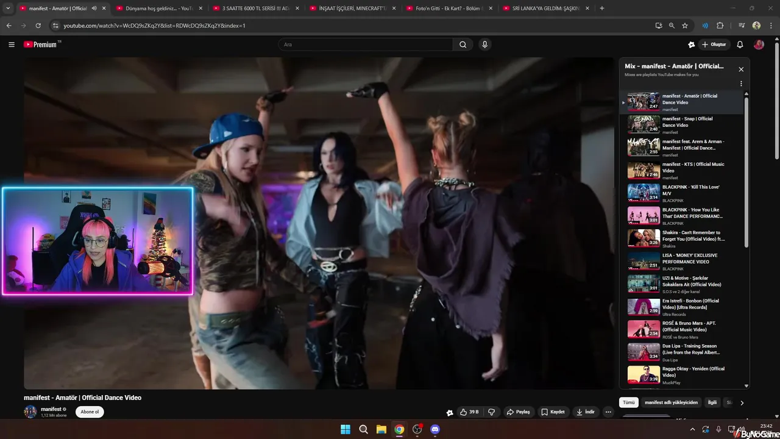Expand filter chips with right chevron
780x439 pixels.
tap(742, 403)
